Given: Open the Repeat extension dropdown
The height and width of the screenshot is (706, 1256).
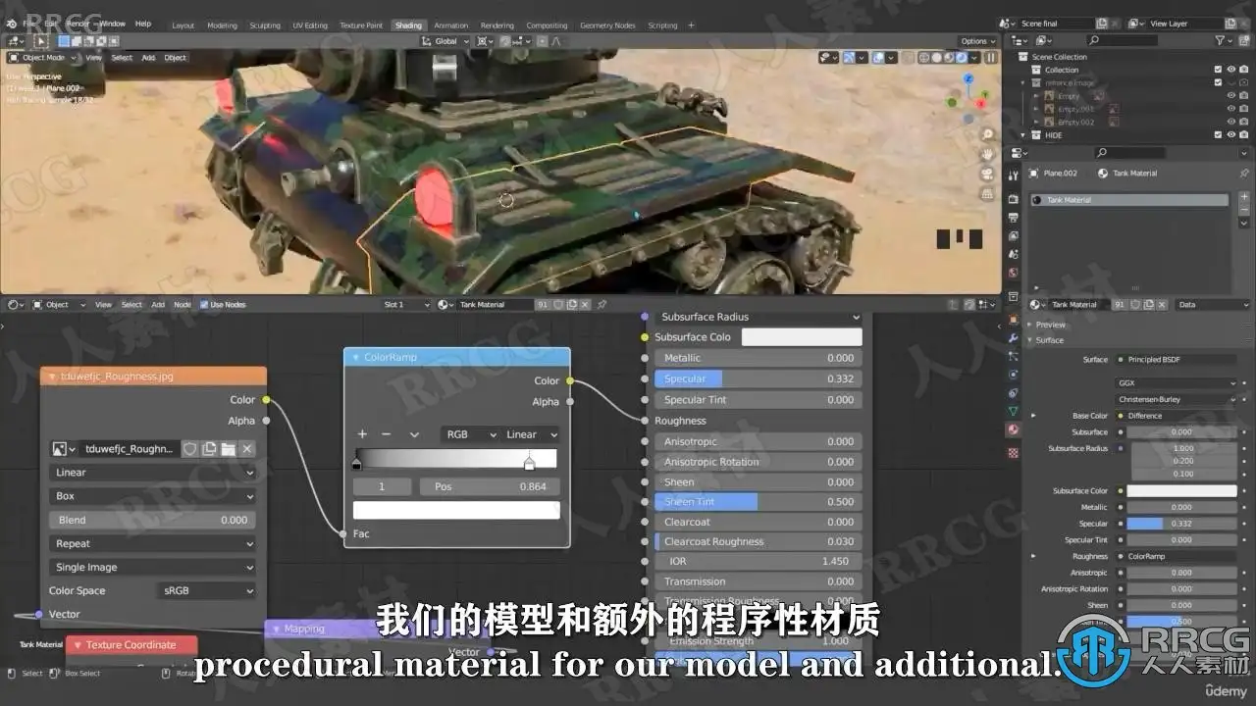Looking at the screenshot, I should click(152, 543).
